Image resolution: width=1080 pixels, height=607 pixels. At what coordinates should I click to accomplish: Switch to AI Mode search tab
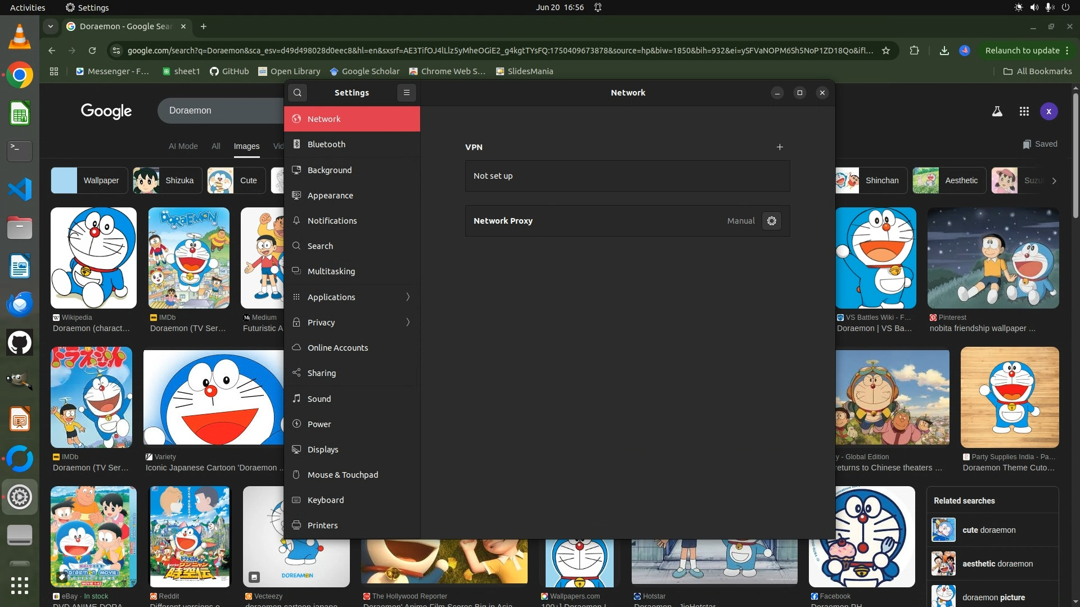coord(183,146)
